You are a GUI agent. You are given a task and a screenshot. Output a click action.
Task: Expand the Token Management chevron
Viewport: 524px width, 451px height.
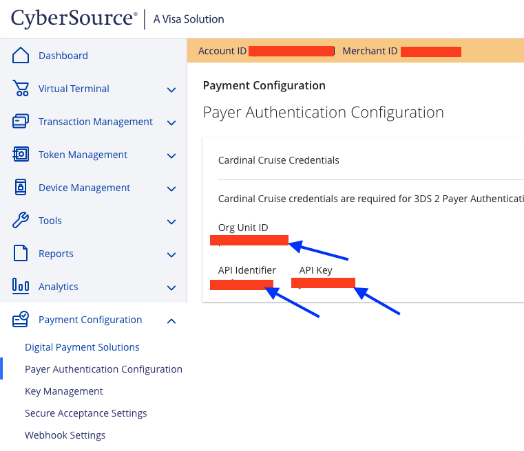tap(171, 155)
